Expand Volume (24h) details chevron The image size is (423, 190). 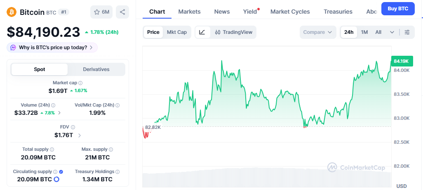[x=59, y=113]
